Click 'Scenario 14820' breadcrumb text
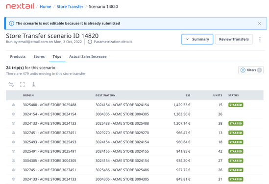The image size is (269, 184). click(x=103, y=7)
